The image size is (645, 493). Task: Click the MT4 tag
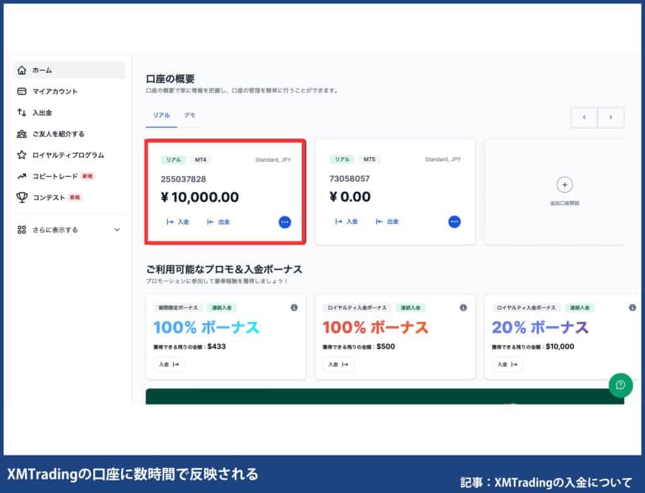tap(201, 160)
